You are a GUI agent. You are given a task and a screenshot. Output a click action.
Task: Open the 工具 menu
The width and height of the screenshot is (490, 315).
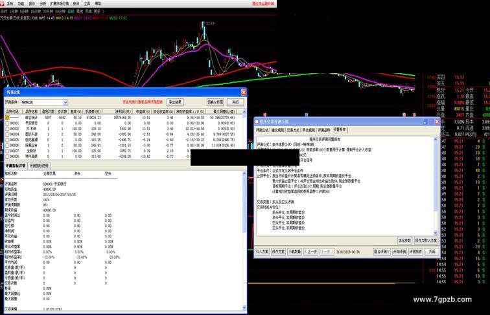(x=87, y=4)
